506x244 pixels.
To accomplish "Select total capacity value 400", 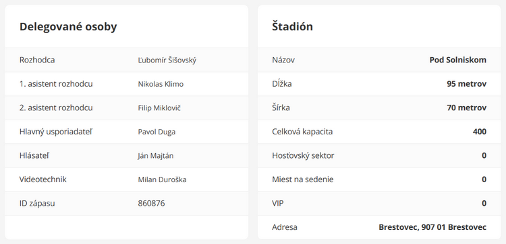I will (x=480, y=132).
